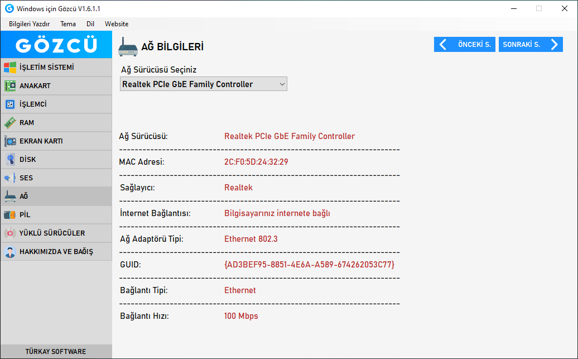Open the Tema menu
Image resolution: width=578 pixels, height=359 pixels.
(x=68, y=24)
